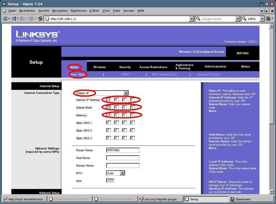
Task: Open the Chat menu
Action: [106, 11]
